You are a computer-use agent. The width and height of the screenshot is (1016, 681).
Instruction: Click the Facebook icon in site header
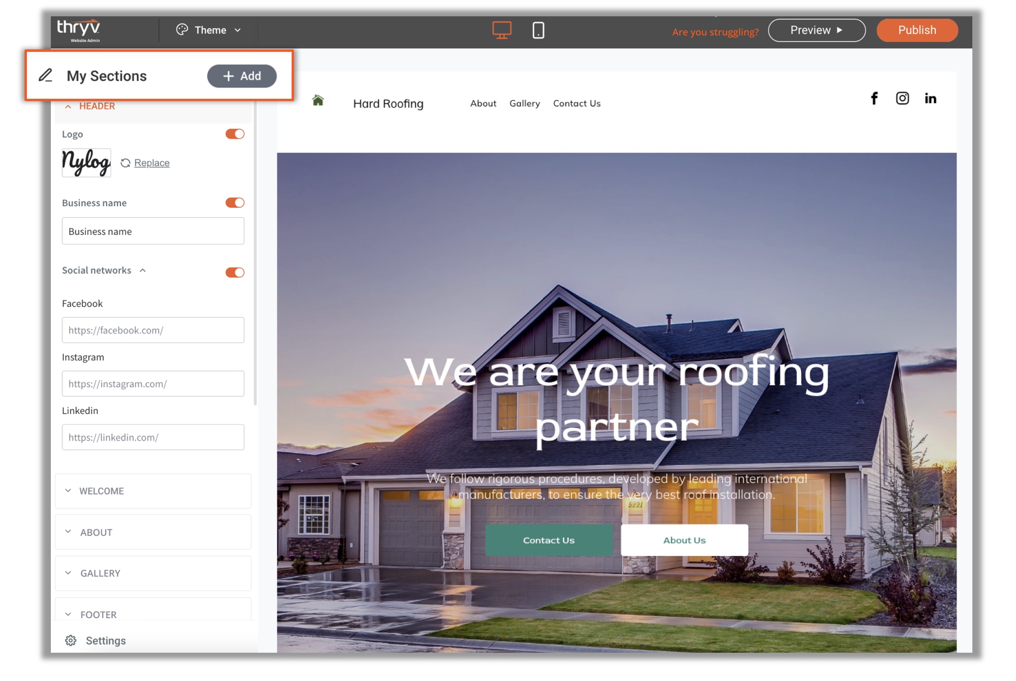click(874, 98)
